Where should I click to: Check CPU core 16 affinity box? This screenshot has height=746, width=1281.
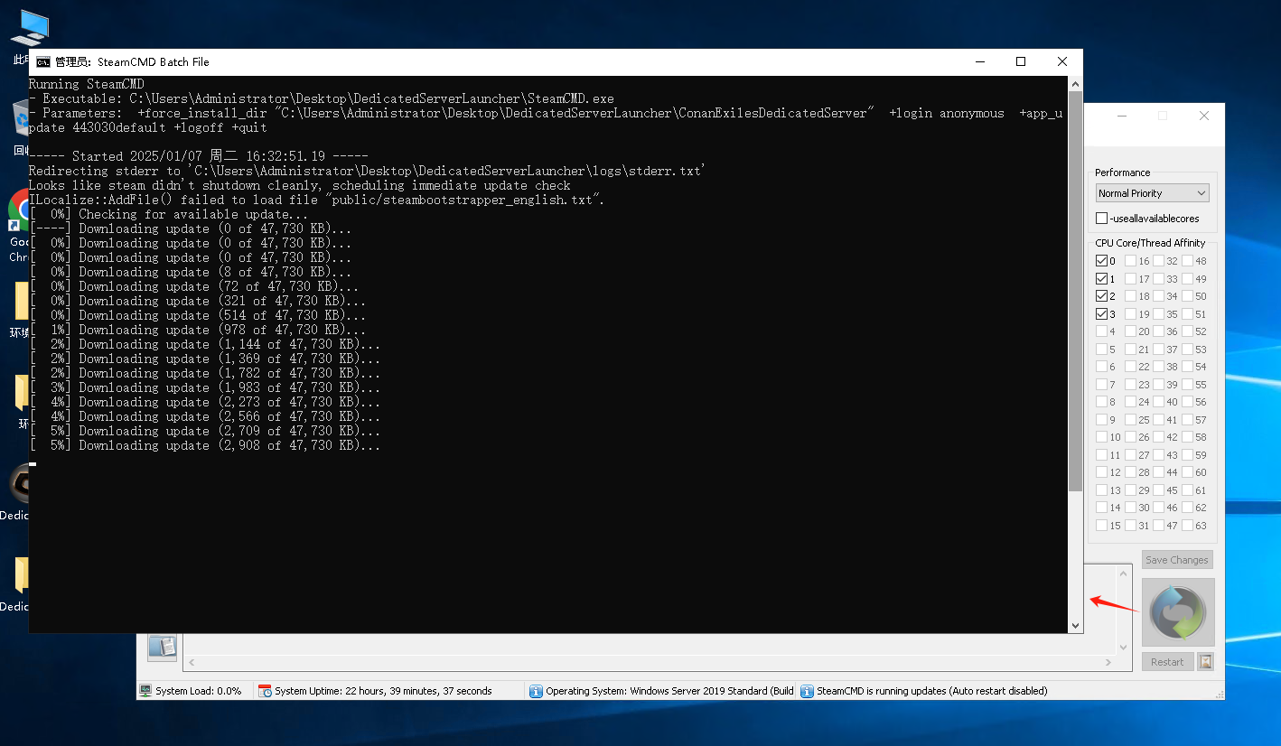click(x=1130, y=261)
